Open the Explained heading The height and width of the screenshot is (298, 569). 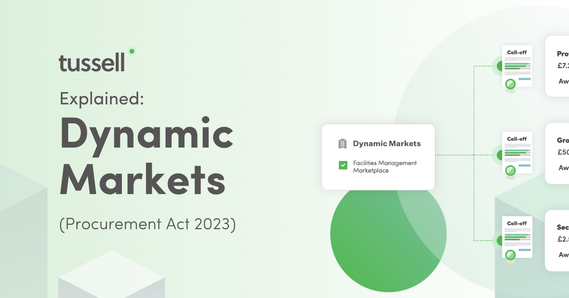click(x=101, y=99)
